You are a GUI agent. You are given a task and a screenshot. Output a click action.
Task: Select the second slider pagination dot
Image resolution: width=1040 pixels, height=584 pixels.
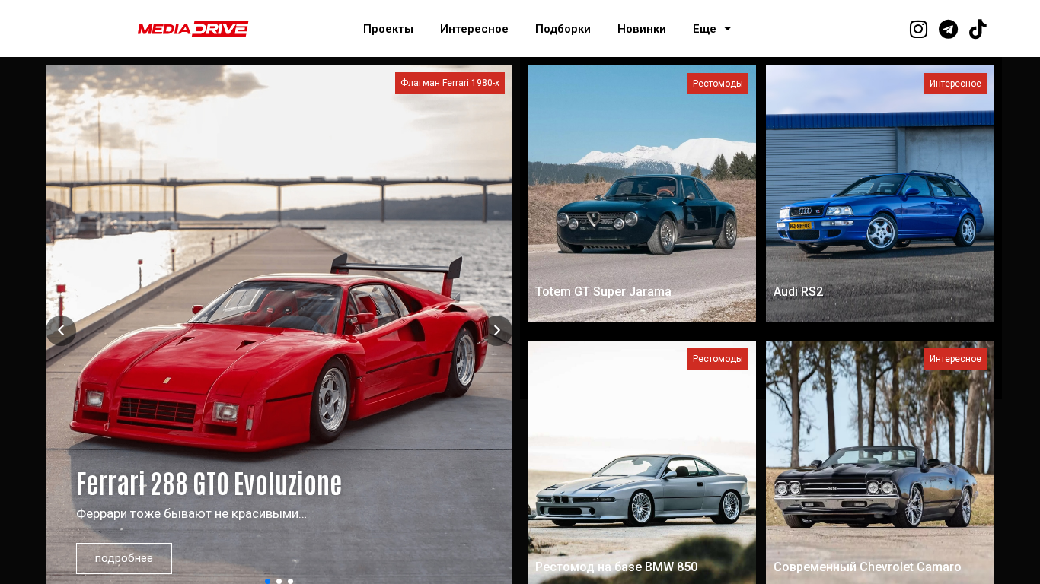click(279, 581)
